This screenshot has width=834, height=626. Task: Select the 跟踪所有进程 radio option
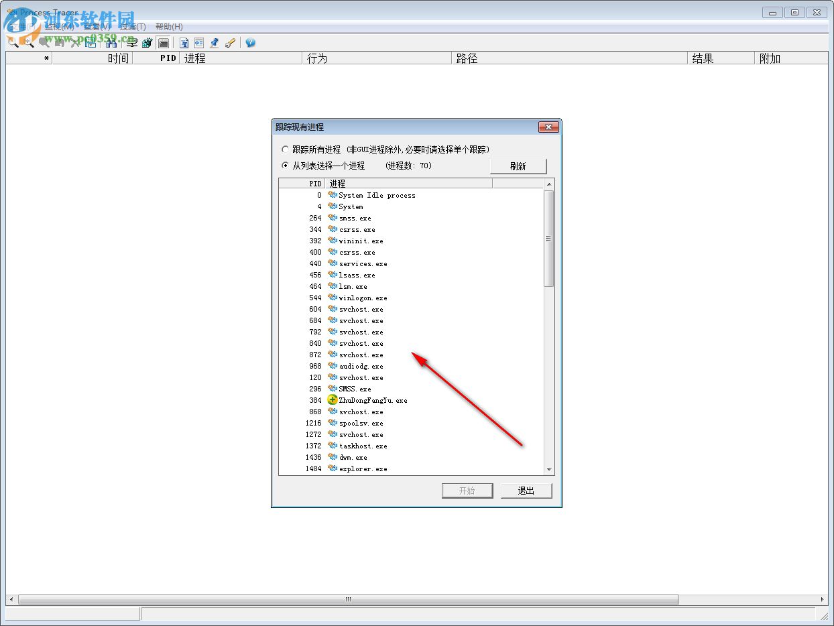click(x=286, y=149)
